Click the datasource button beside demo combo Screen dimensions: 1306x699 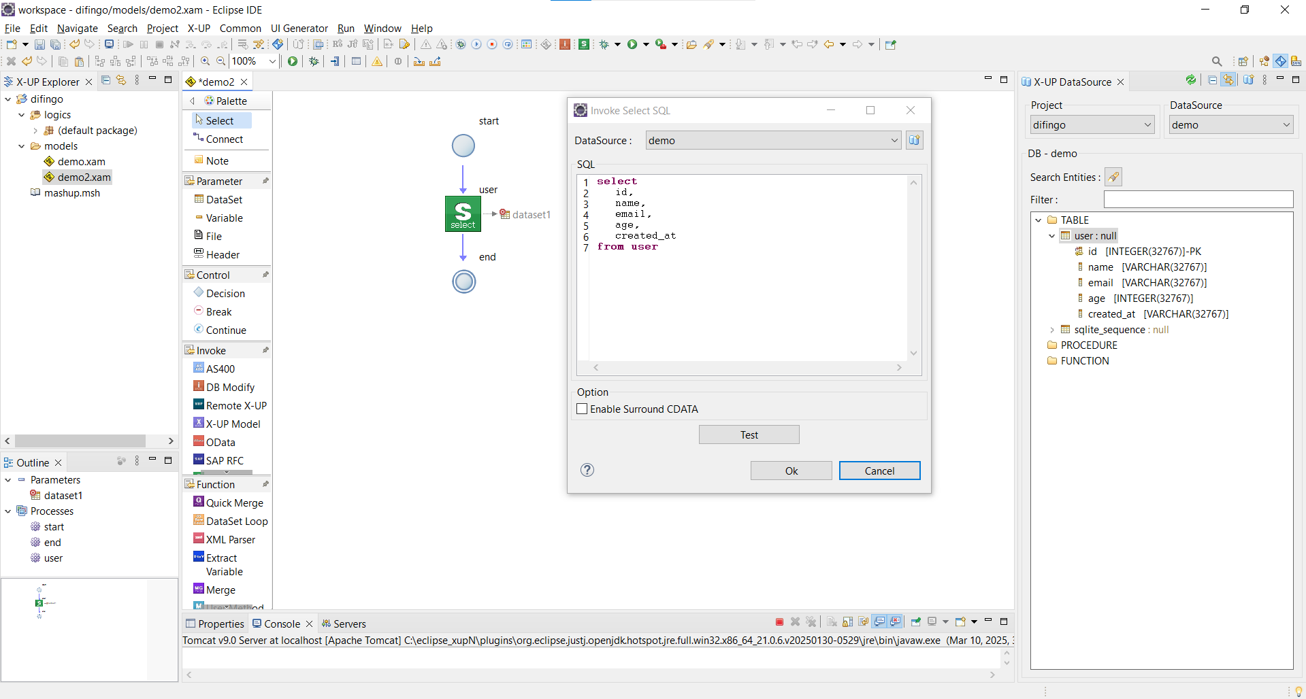pyautogui.click(x=914, y=140)
